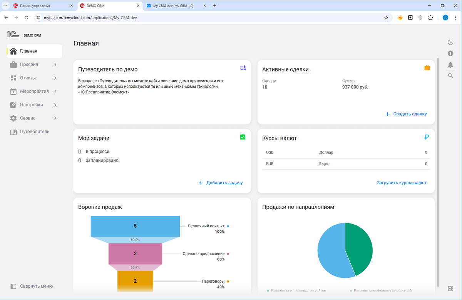Open notifications bell icon
462x300 pixels.
(x=450, y=65)
